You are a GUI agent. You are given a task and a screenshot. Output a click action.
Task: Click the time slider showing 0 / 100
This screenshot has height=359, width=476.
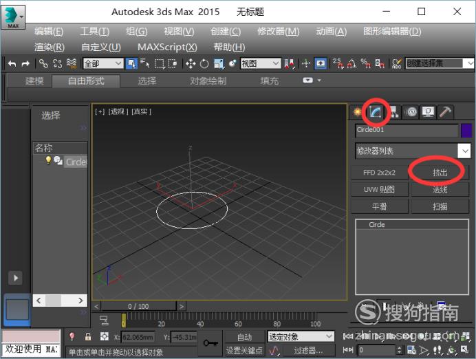(x=138, y=307)
